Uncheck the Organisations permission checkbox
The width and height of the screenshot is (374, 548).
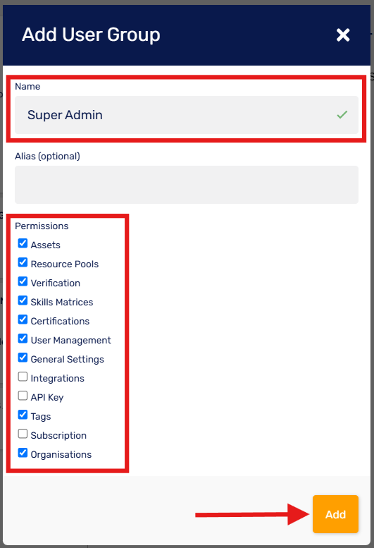click(x=23, y=453)
